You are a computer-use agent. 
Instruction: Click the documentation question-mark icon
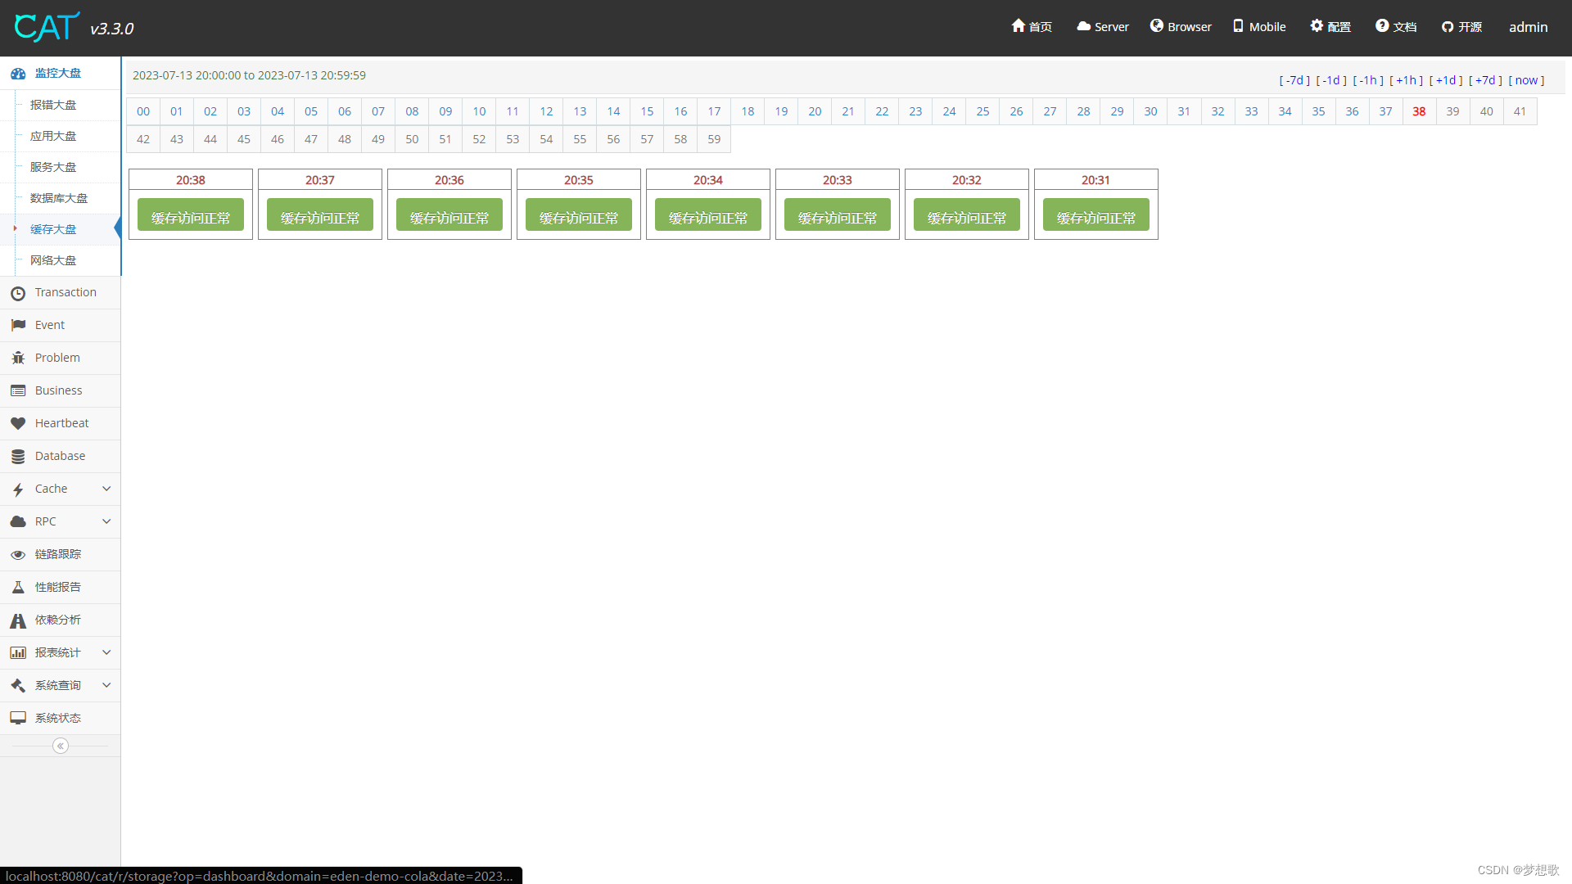click(1382, 26)
